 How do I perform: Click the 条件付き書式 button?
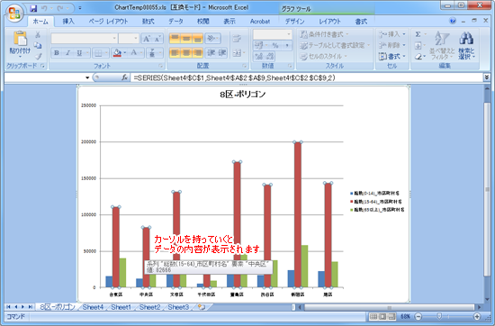pos(324,34)
